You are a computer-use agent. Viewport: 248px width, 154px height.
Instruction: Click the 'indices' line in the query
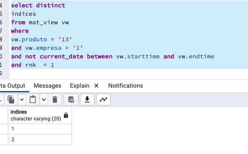[23, 14]
